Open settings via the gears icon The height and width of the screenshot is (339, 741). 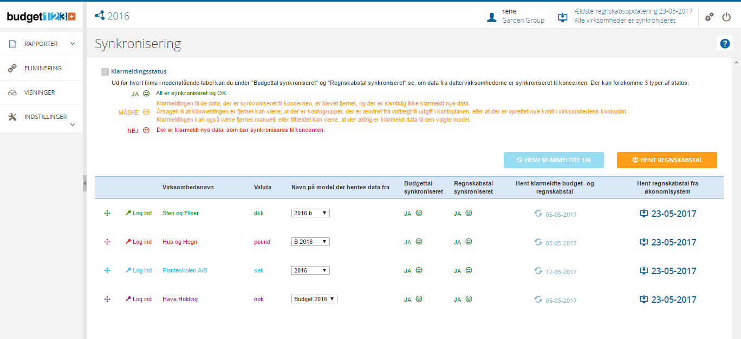click(708, 17)
